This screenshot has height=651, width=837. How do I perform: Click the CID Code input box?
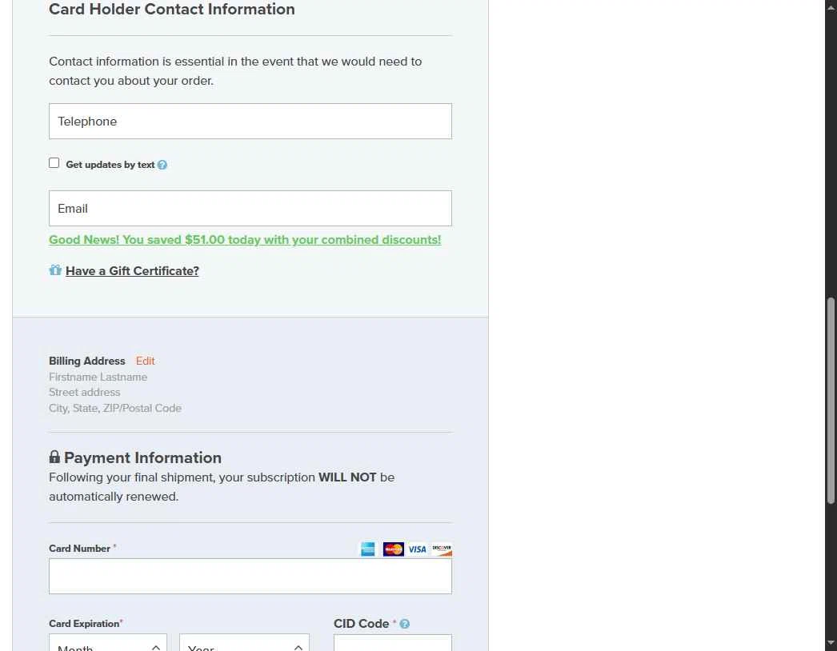(392, 644)
